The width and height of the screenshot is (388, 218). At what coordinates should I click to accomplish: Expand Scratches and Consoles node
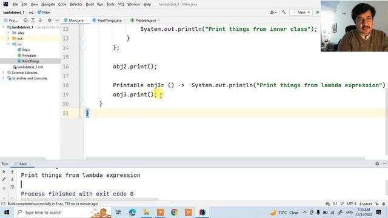3,78
